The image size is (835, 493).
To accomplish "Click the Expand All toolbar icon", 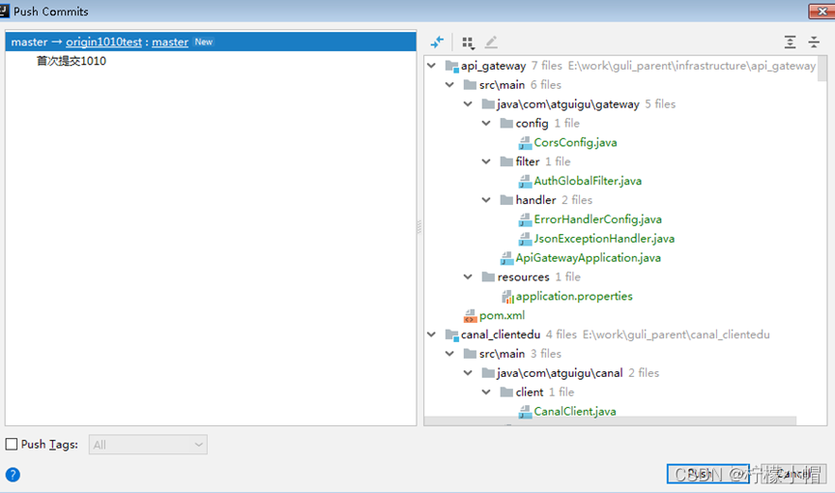I will pos(791,43).
